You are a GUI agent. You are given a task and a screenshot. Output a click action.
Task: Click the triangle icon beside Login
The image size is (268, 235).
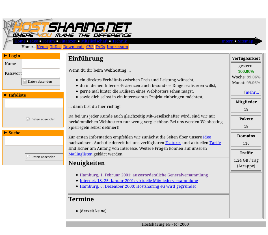(5, 55)
